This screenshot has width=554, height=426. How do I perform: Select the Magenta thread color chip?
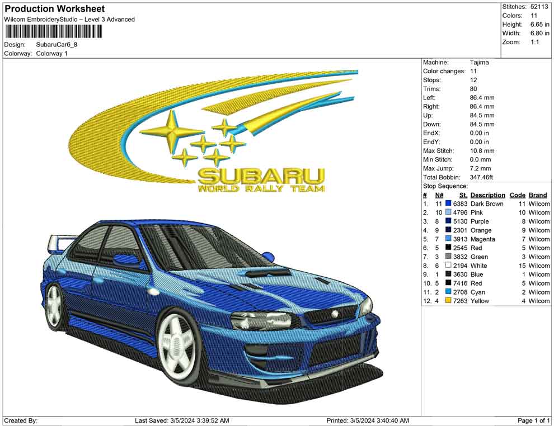tap(447, 239)
